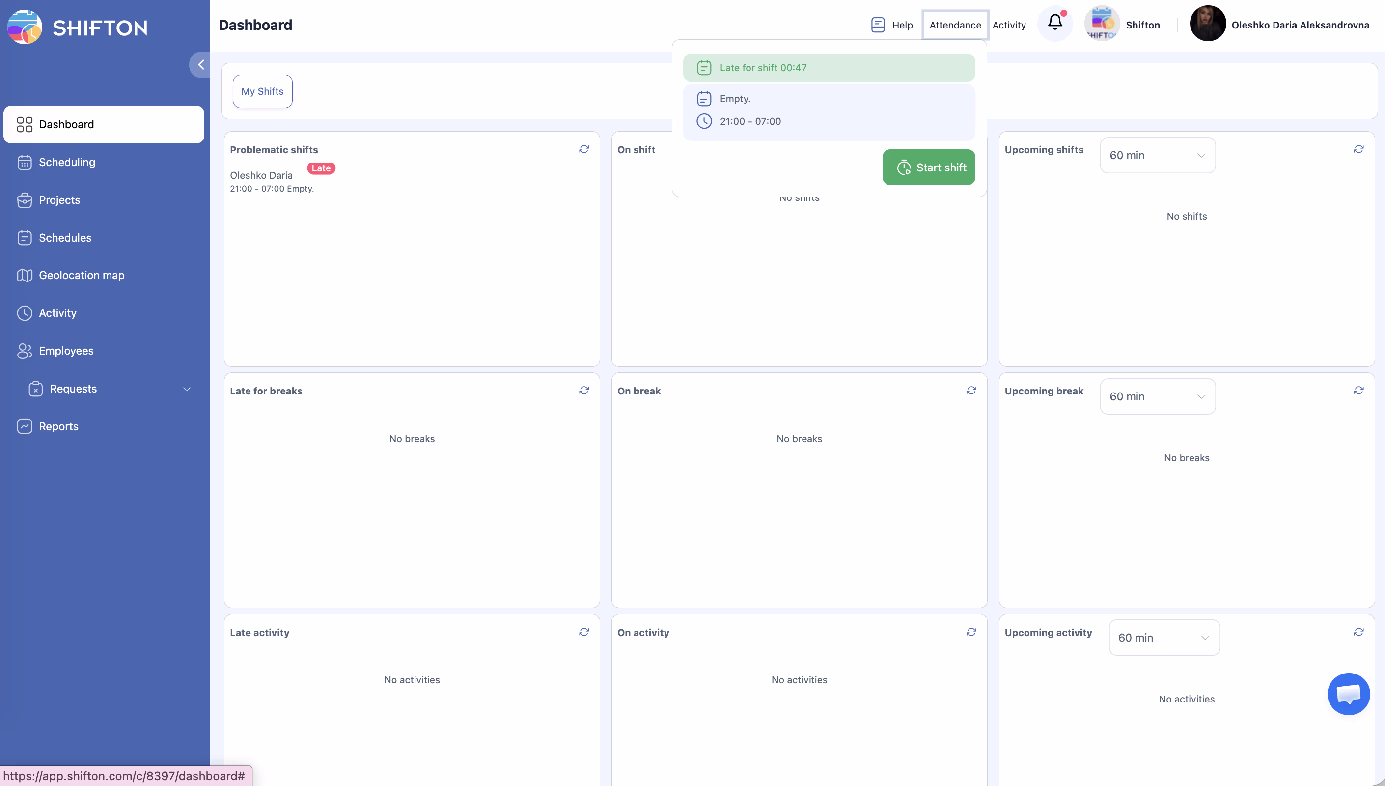Collapse the sidebar with arrow icon

pos(200,65)
